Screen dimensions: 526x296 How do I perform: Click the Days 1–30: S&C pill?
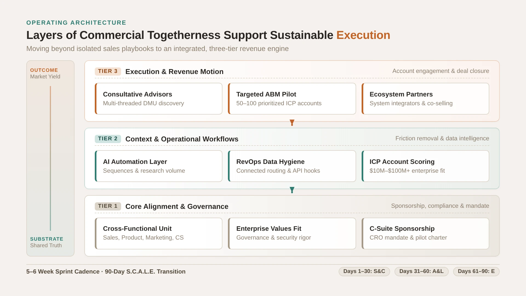364,271
